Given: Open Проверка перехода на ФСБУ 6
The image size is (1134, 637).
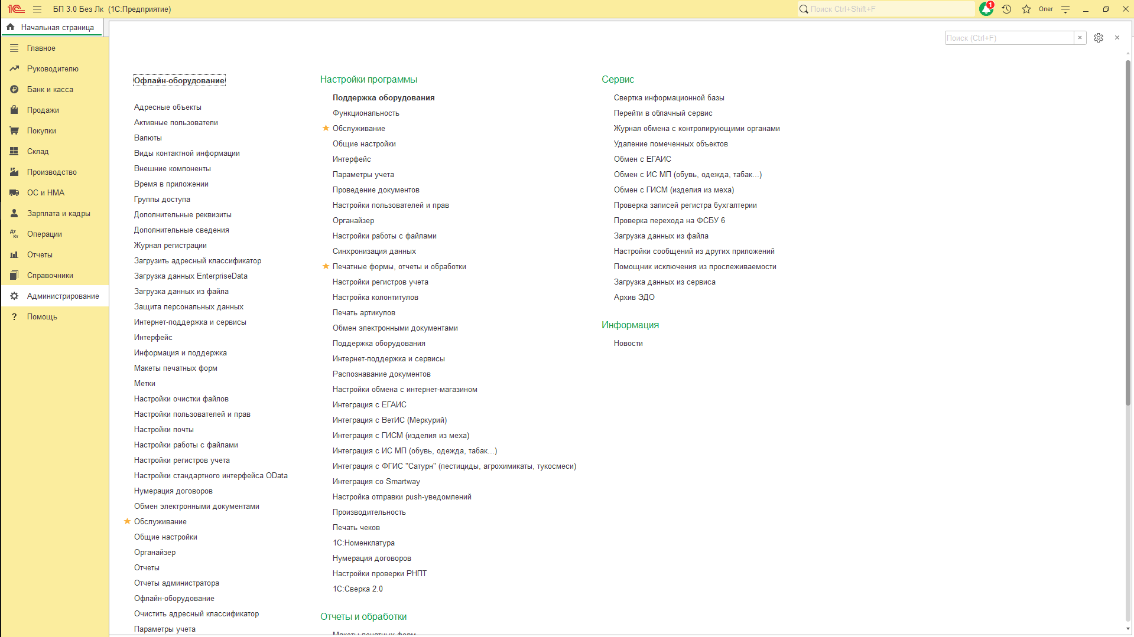Looking at the screenshot, I should click(670, 221).
